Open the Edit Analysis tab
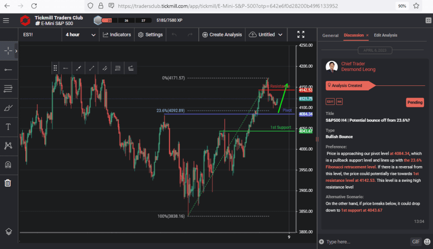The width and height of the screenshot is (433, 249). (385, 35)
